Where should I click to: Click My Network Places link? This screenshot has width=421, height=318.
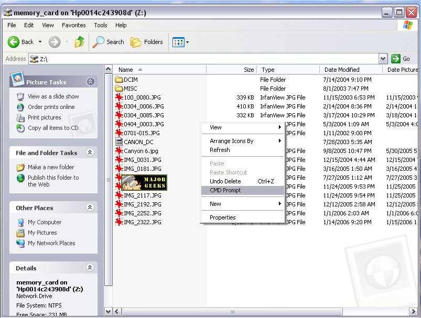51,243
